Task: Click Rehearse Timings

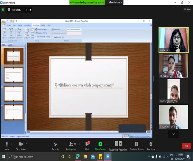Action: (x=41, y=33)
